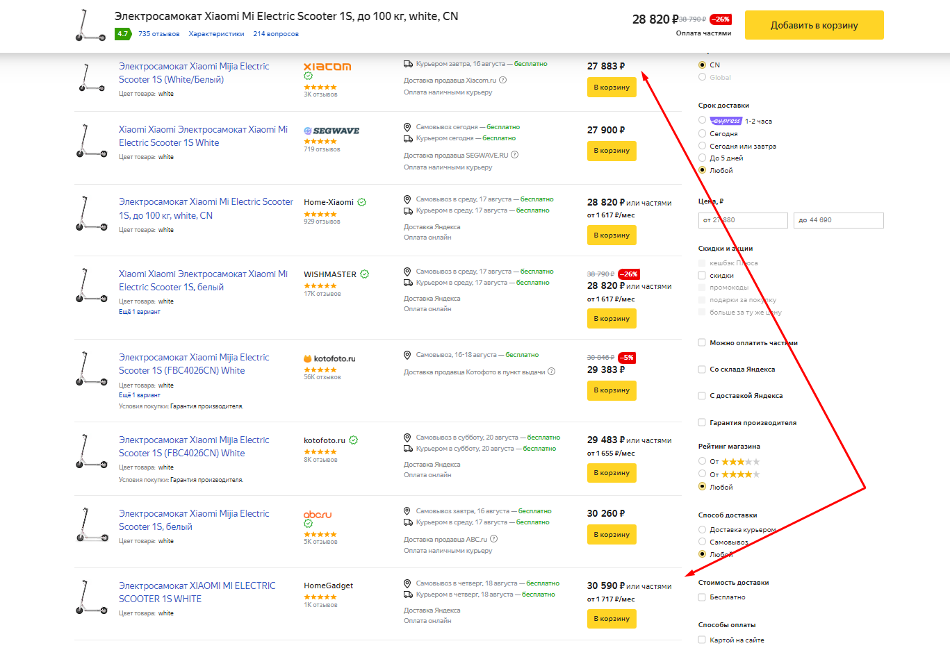Select Сегодня delivery time option

[702, 133]
